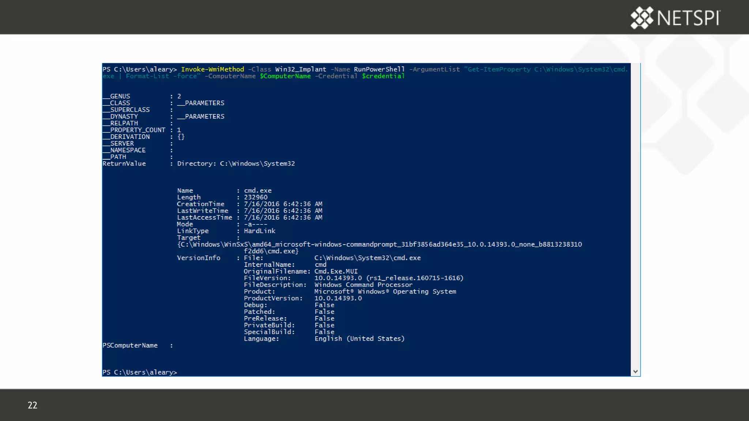The height and width of the screenshot is (421, 749).
Task: Click the RunPowerShell method name
Action: [379, 69]
